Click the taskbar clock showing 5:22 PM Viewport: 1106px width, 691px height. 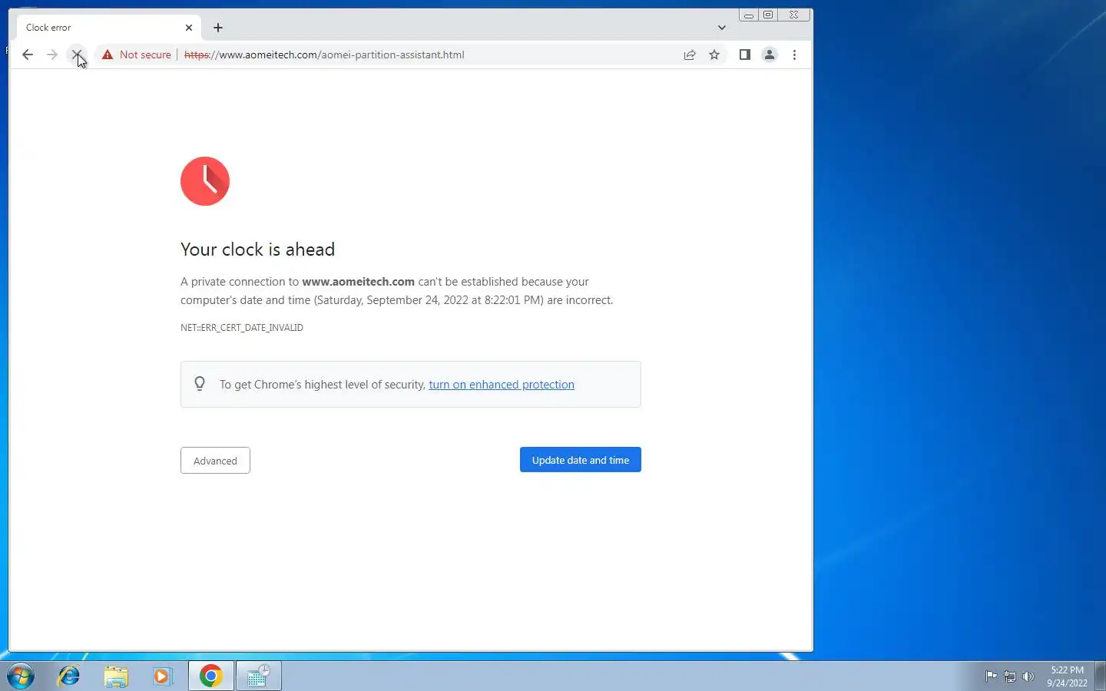click(1067, 676)
